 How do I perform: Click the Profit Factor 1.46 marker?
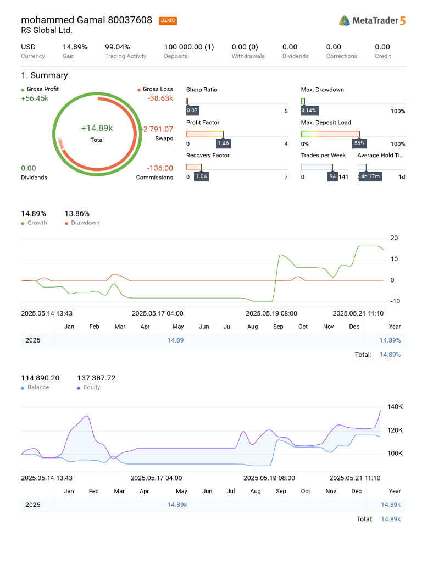click(223, 143)
